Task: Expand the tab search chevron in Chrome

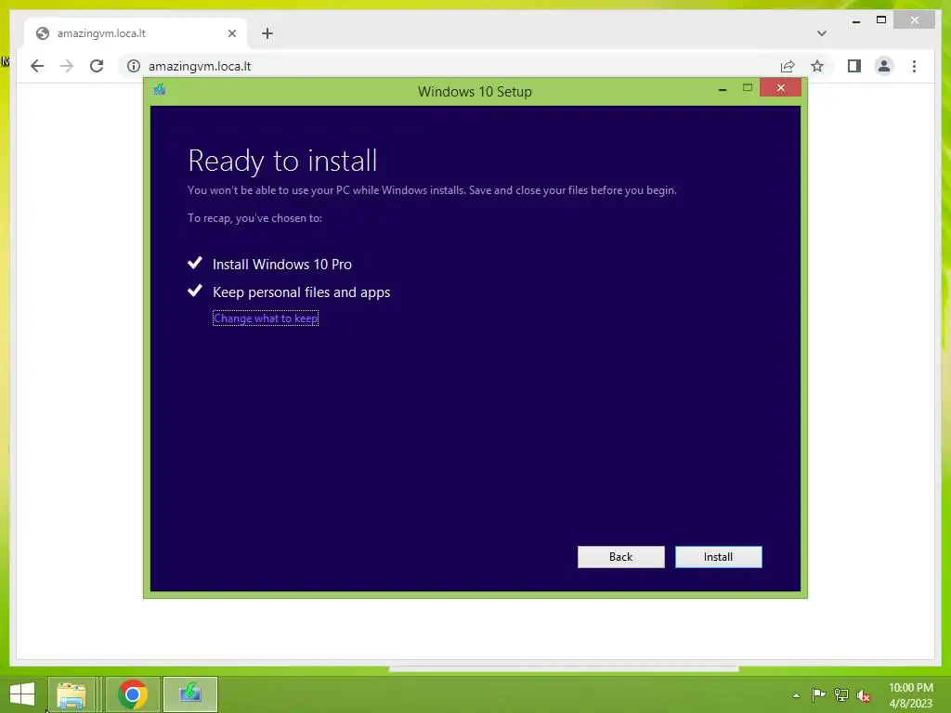Action: pos(821,33)
